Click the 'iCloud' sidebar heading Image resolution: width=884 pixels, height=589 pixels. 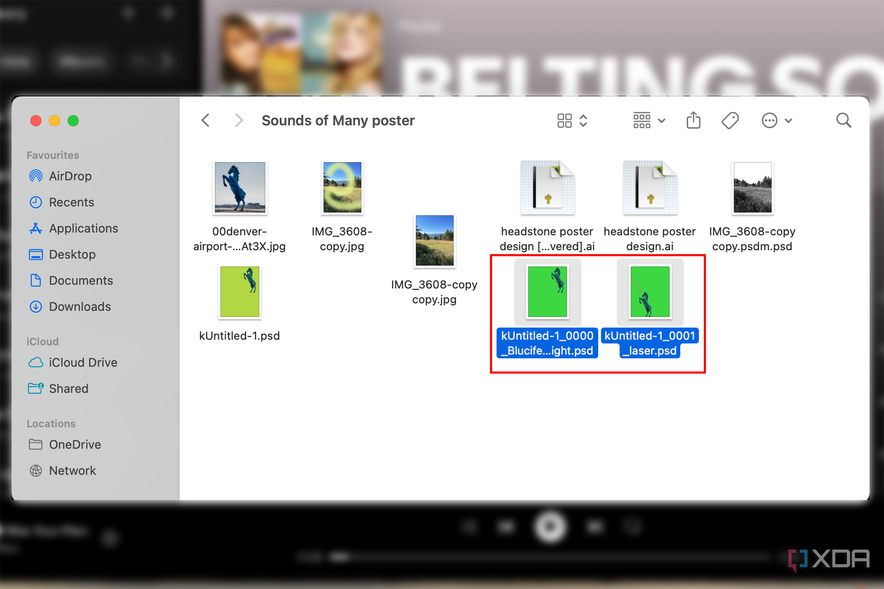43,341
